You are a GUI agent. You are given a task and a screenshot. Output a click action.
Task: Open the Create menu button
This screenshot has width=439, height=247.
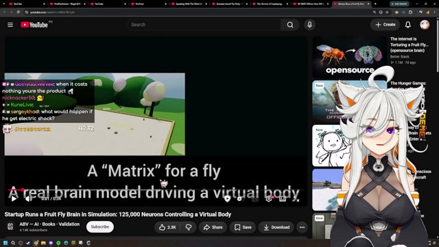tap(385, 25)
